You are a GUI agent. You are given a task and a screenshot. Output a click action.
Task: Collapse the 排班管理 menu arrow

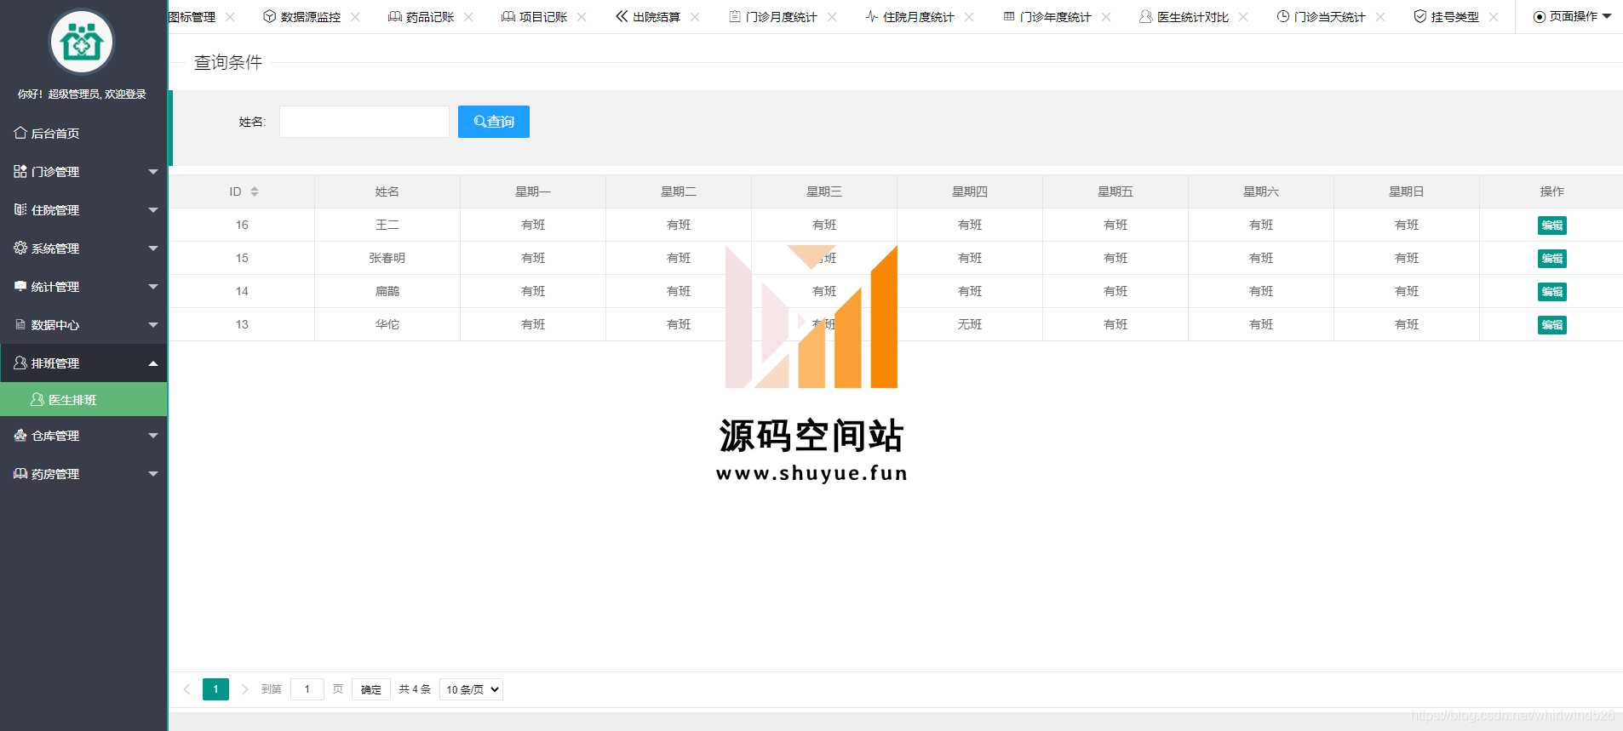[x=153, y=363]
